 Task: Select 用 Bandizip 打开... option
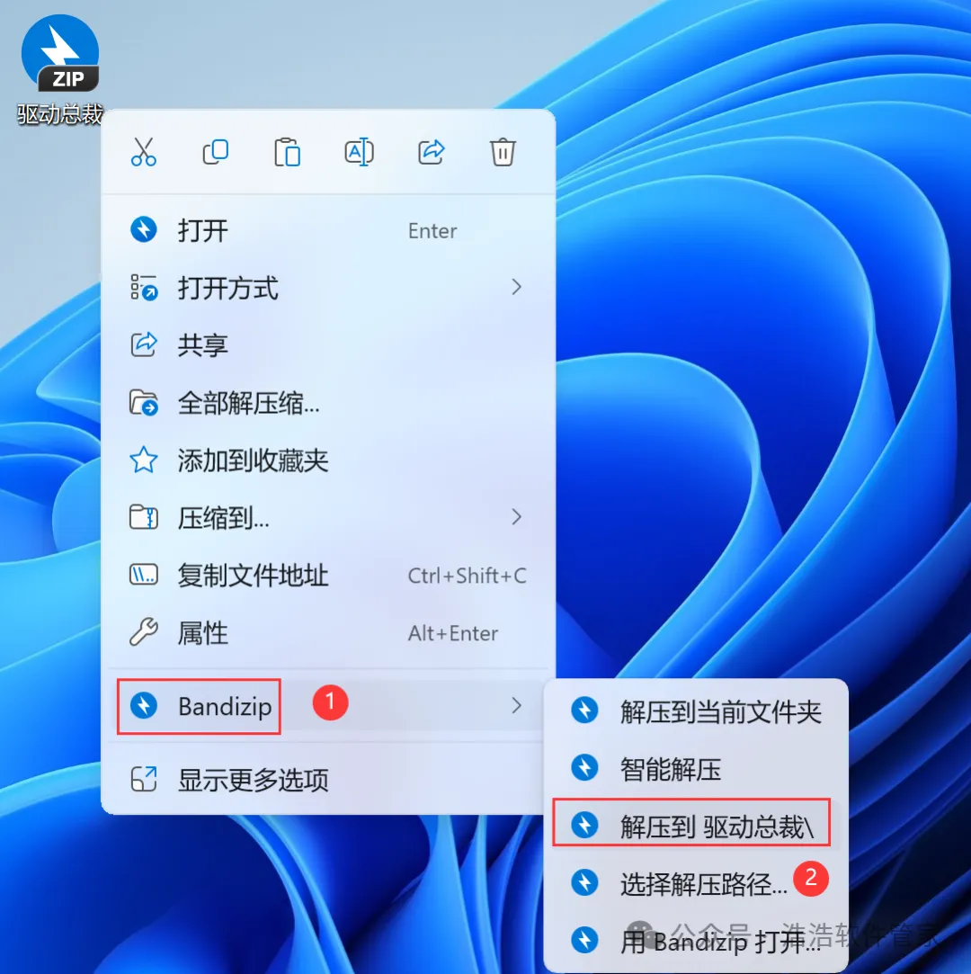[x=696, y=941]
